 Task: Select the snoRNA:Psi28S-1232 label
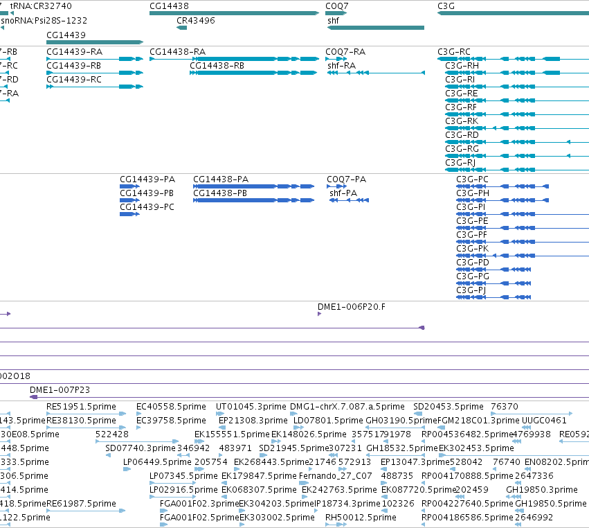44,20
